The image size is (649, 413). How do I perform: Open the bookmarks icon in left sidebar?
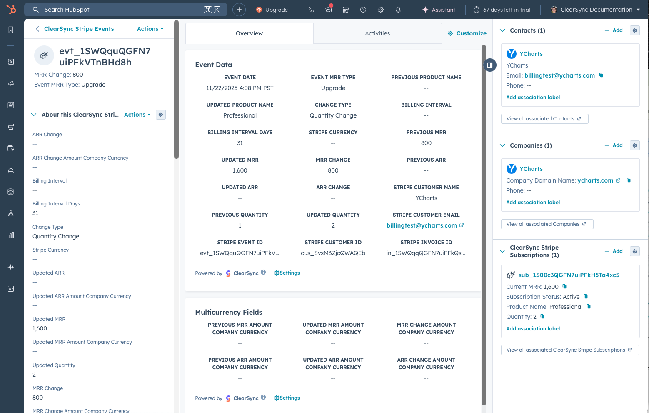pyautogui.click(x=11, y=30)
